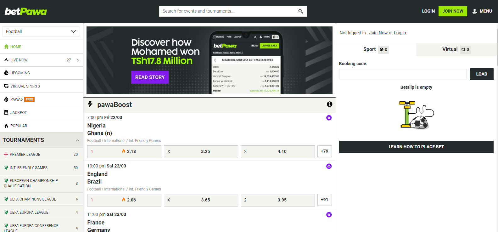Open Popular events

coord(42,126)
